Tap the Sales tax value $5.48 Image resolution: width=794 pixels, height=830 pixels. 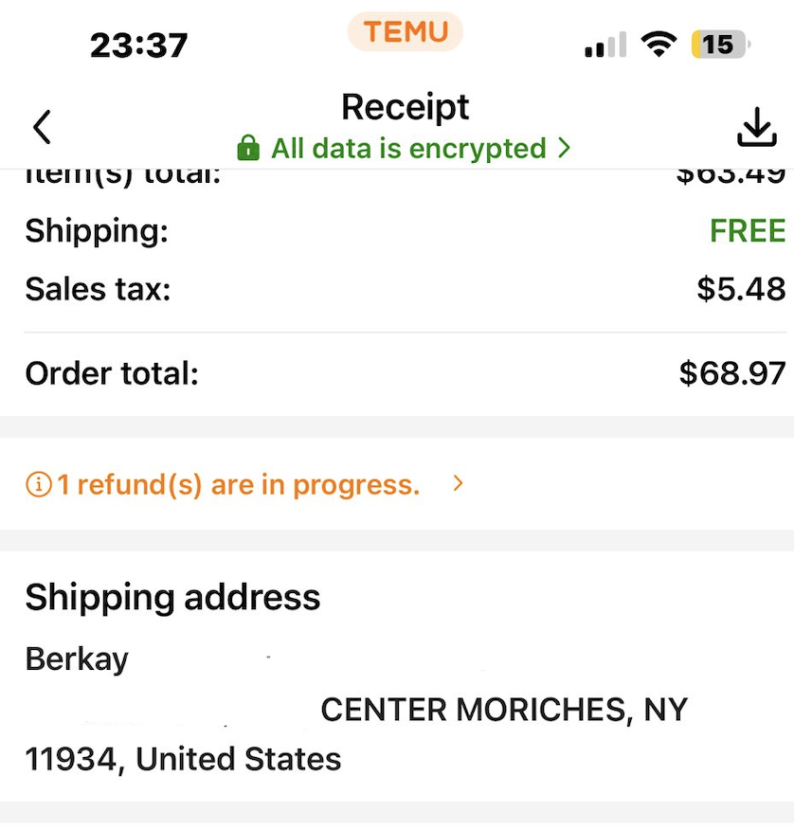click(x=741, y=289)
